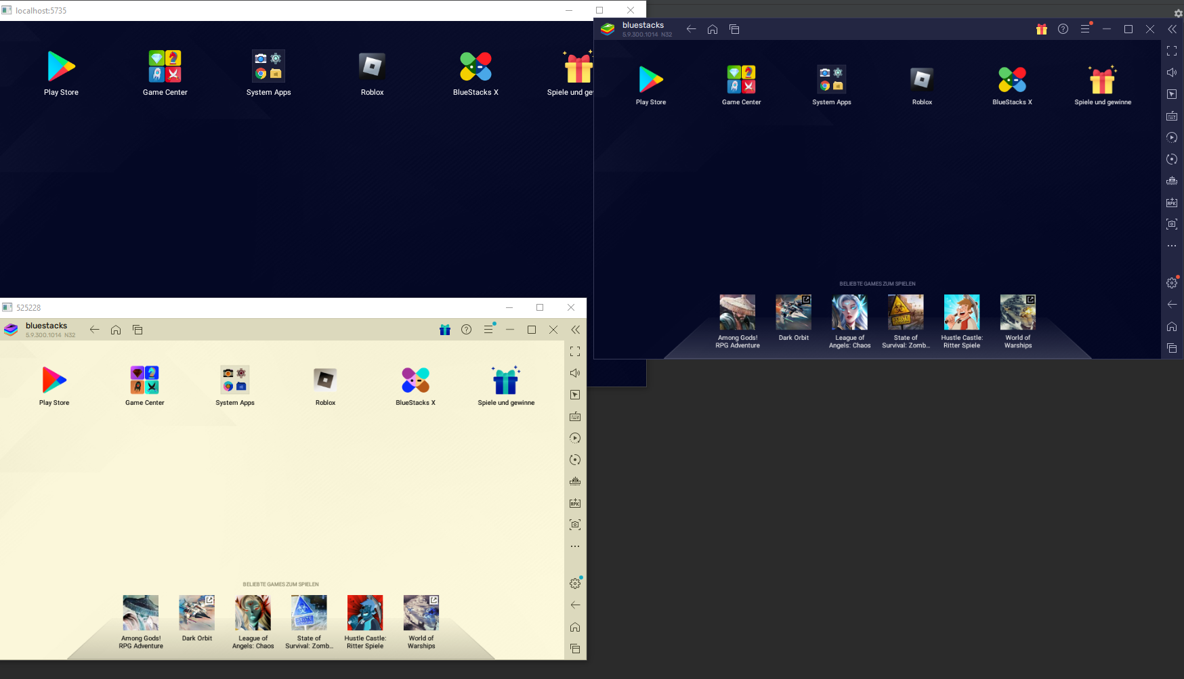Screen dimensions: 1184x679
Task: Toggle the volume control in the sidebar
Action: tap(1172, 72)
